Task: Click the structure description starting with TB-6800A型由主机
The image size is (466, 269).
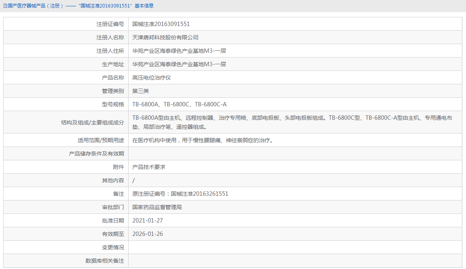Action: coord(292,122)
